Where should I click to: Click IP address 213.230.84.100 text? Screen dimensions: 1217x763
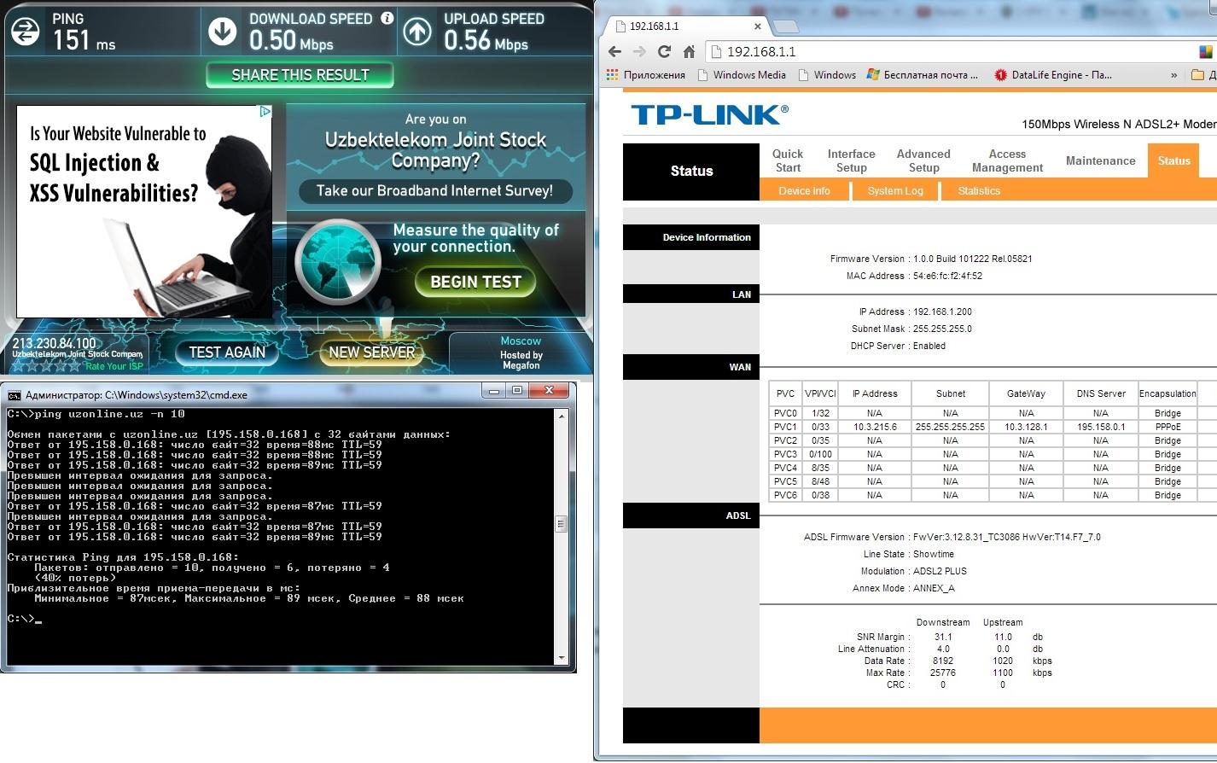[x=54, y=343]
